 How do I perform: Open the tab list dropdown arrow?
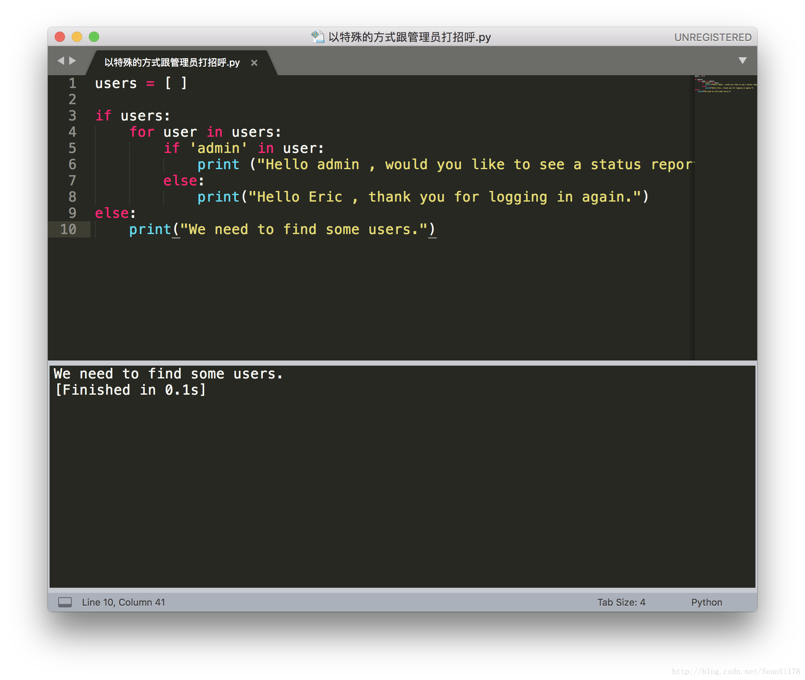tap(743, 61)
